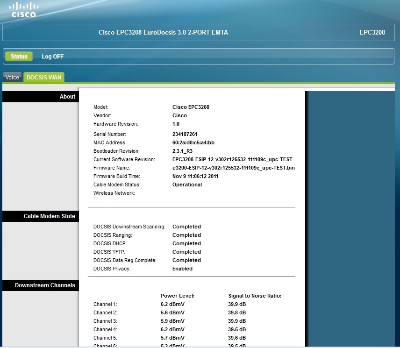Click the Channel 1 row label
The height and width of the screenshot is (348, 400).
pos(105,304)
